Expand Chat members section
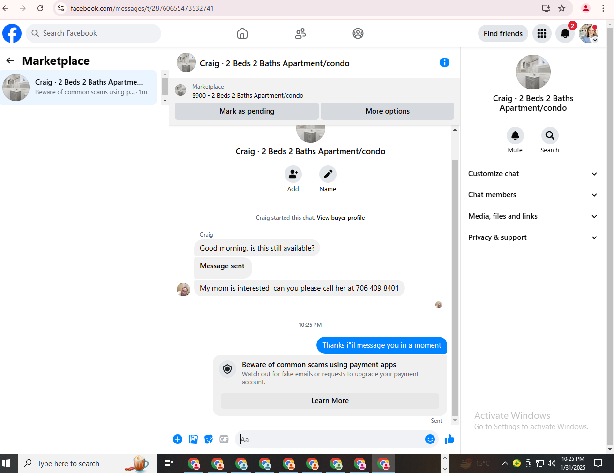614x473 pixels. tap(533, 195)
